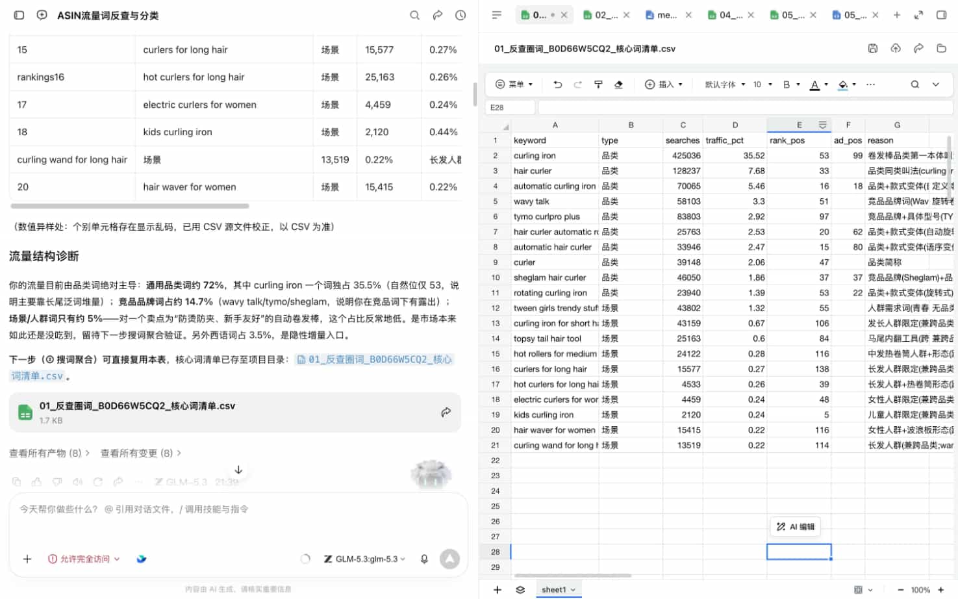The height and width of the screenshot is (599, 958).
Task: Open the file tab list menu
Action: (x=497, y=15)
